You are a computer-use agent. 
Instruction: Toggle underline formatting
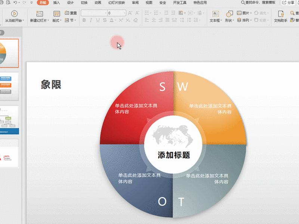(98, 20)
